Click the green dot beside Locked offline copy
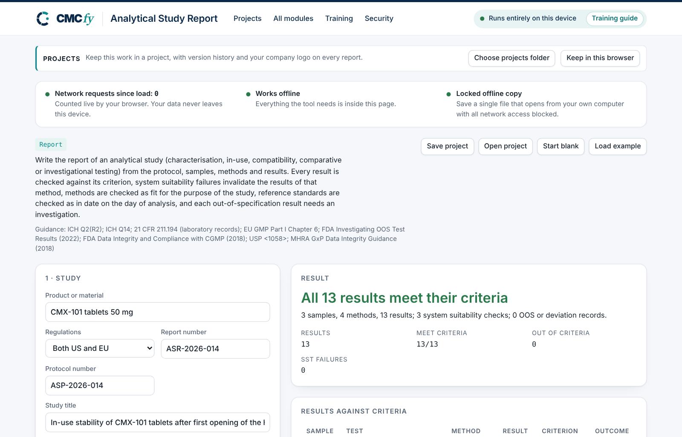 point(448,94)
